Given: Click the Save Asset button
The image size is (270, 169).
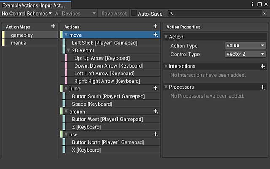Looking at the screenshot, I should [x=114, y=14].
